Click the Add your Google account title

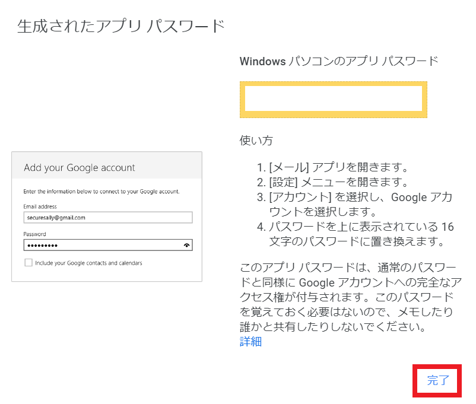click(x=79, y=167)
